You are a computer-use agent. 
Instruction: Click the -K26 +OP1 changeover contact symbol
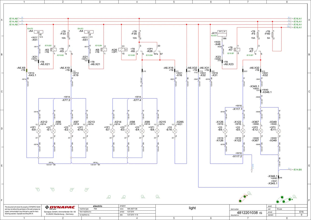click(157, 50)
